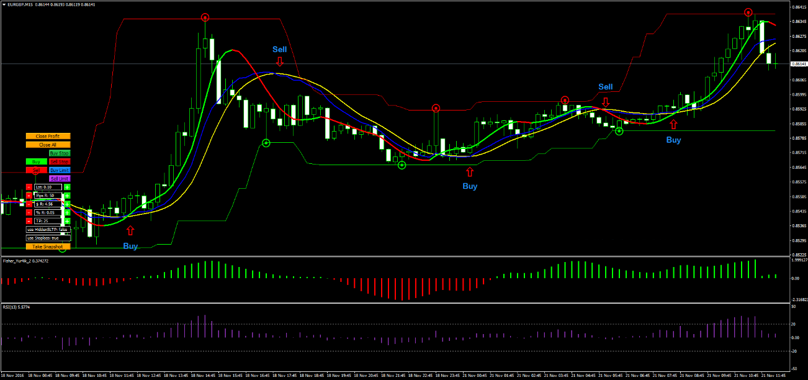
Task: Click the red circled marker on the upper band
Action: coord(205,18)
